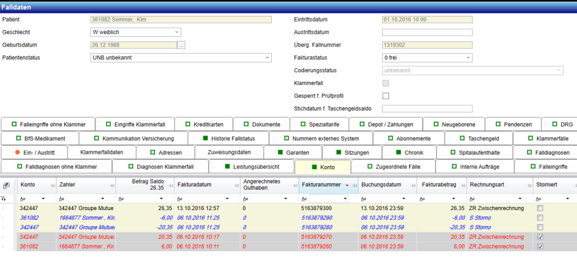Click the pin icon on Rechnungsart column

click(x=527, y=185)
